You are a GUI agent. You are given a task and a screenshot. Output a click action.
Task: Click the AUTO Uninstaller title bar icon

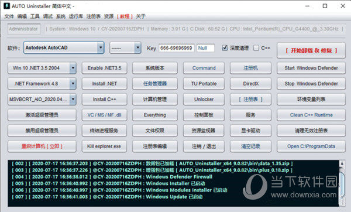(6, 6)
